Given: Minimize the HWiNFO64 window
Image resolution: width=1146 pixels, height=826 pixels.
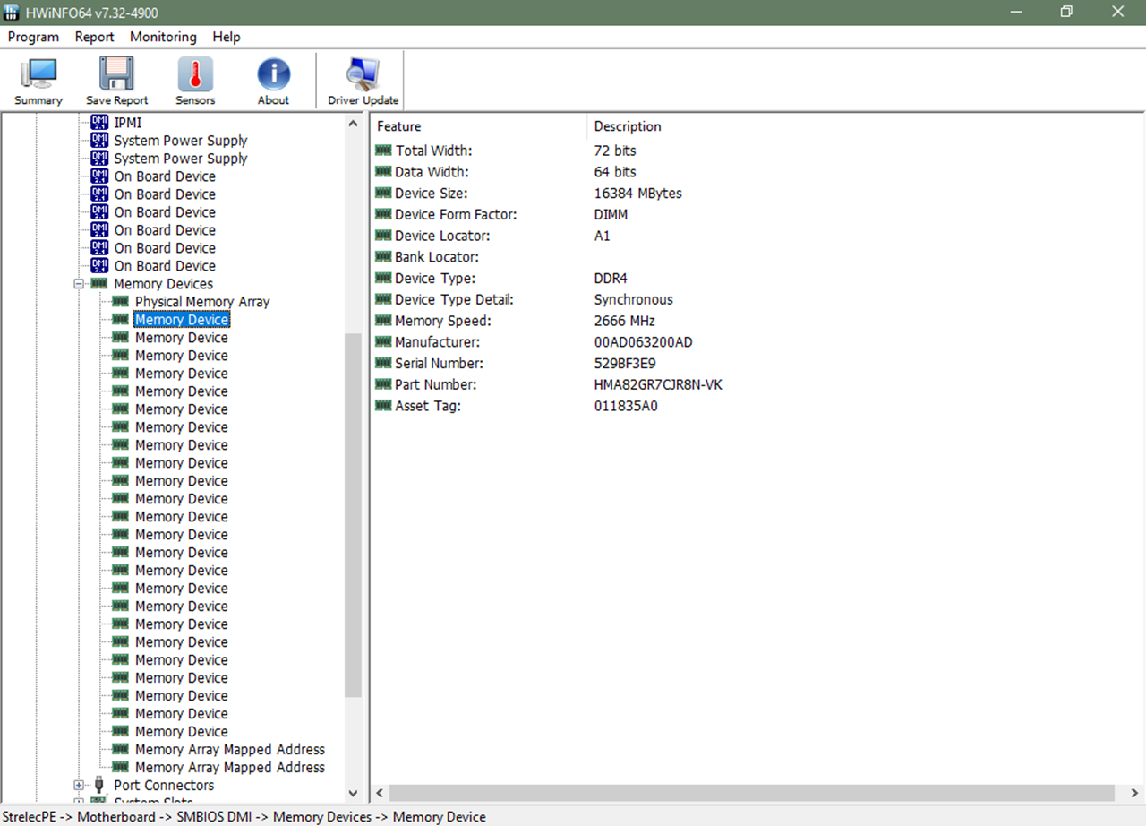Looking at the screenshot, I should pos(1015,13).
